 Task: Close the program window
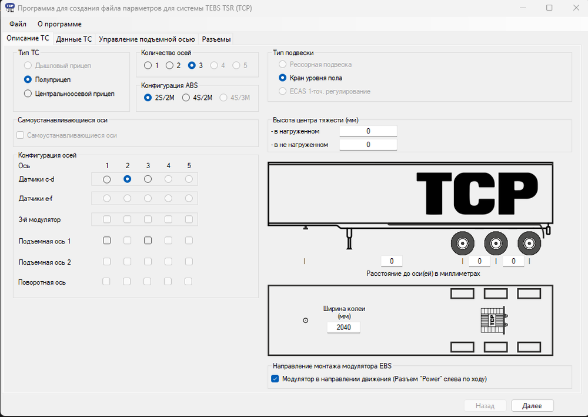[576, 8]
